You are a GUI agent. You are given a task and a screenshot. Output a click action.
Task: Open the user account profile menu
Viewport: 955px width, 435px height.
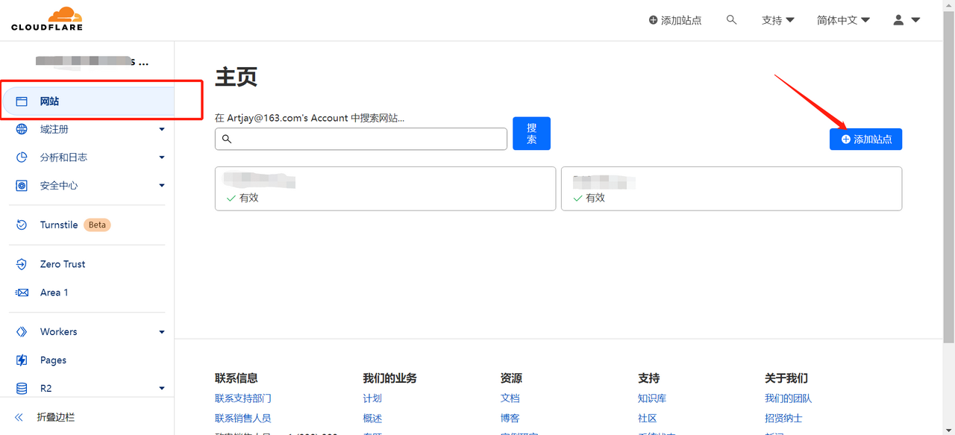point(906,20)
